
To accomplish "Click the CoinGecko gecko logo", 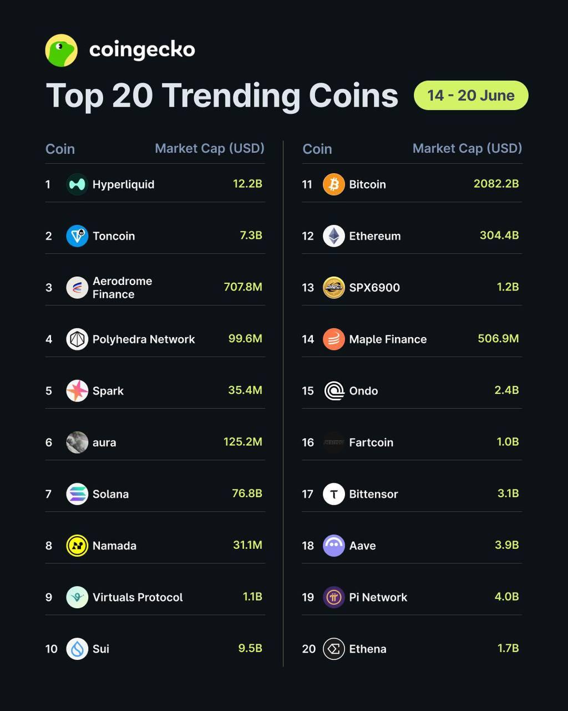I will pyautogui.click(x=62, y=51).
